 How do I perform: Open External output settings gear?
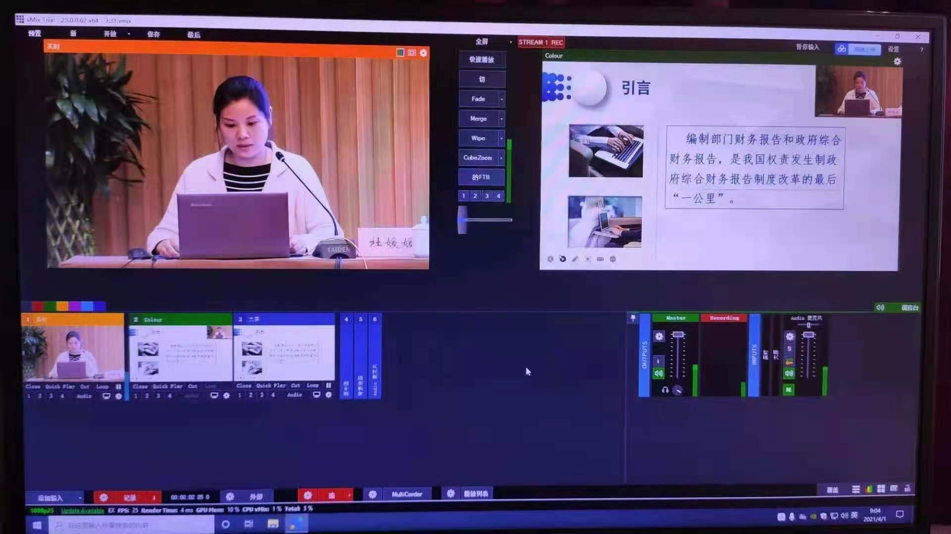pos(230,496)
